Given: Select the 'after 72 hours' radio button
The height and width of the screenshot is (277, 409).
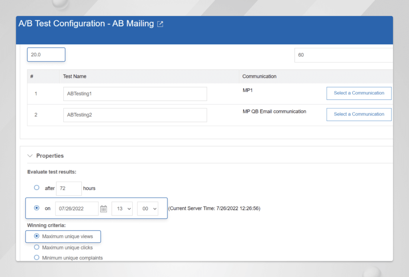Looking at the screenshot, I should pos(37,188).
